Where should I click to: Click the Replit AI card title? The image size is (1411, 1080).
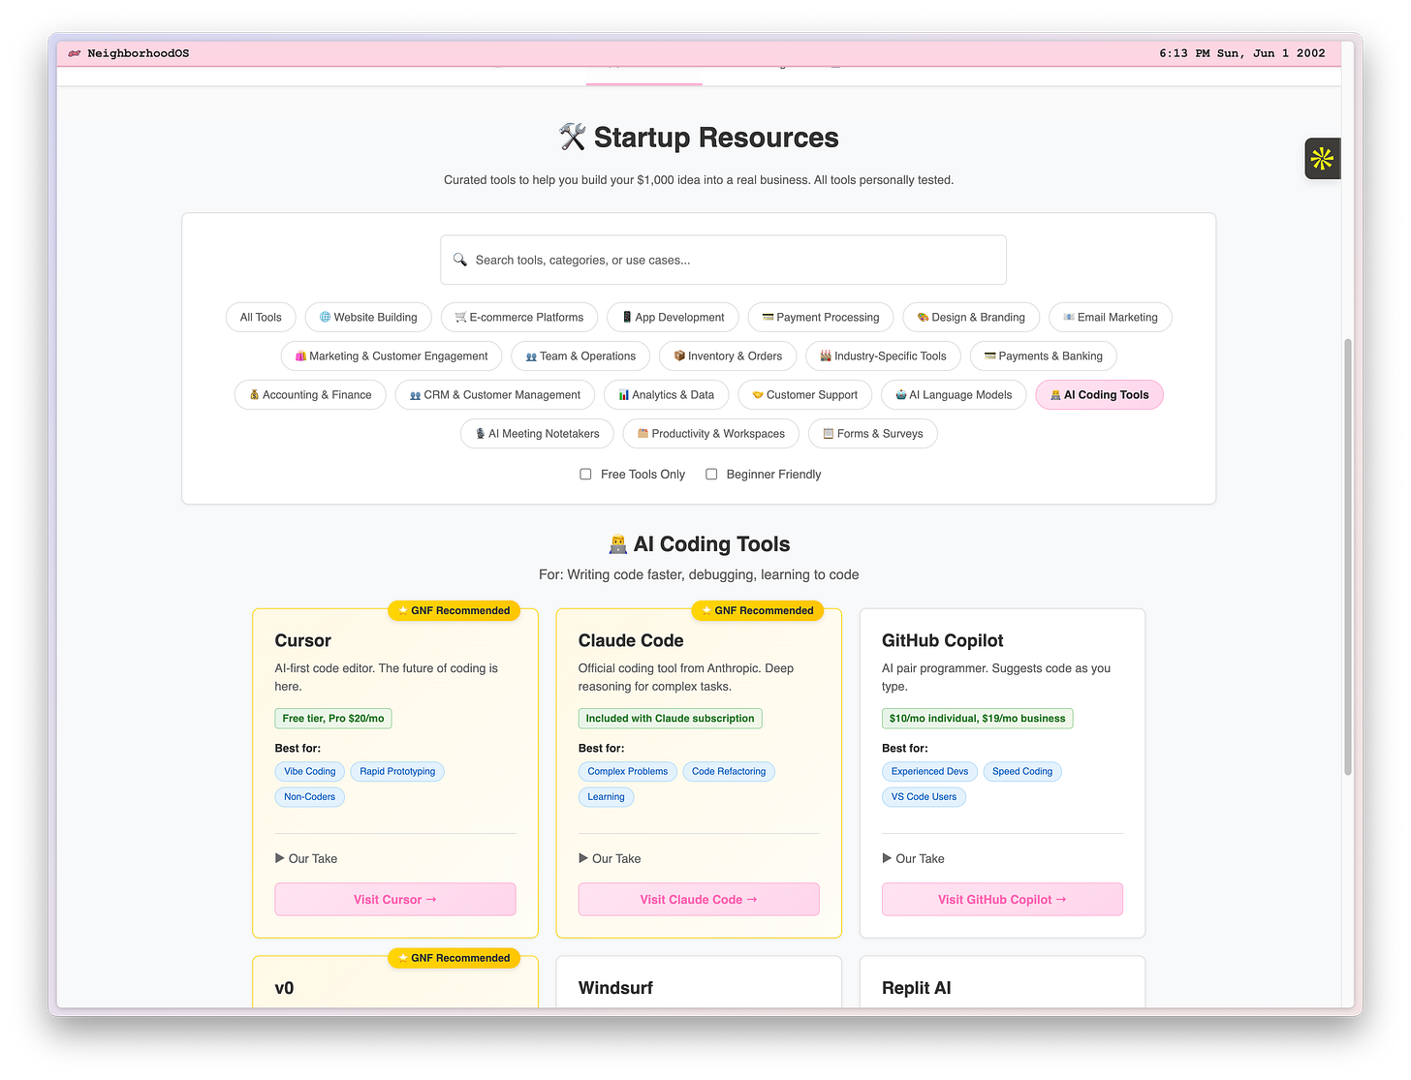(x=917, y=988)
